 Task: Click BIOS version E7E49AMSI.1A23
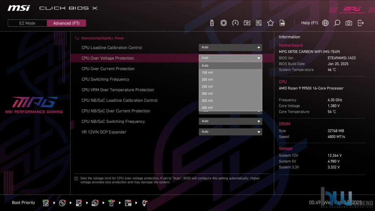pyautogui.click(x=342, y=58)
